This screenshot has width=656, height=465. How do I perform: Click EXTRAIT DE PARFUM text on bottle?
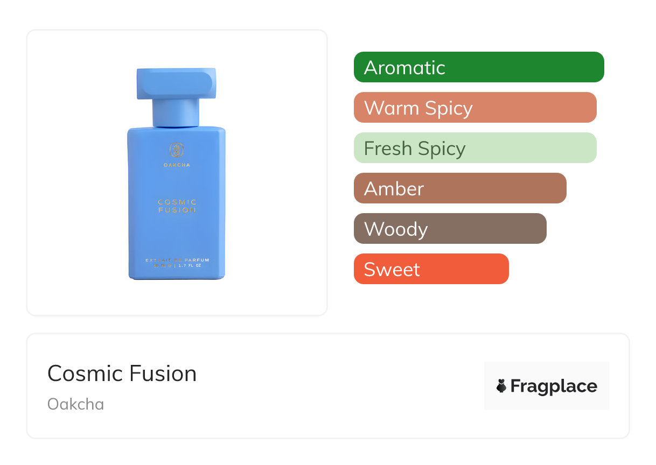click(x=177, y=260)
